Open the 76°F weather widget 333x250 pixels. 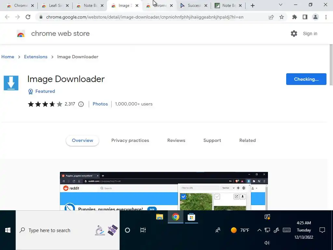(x=240, y=230)
